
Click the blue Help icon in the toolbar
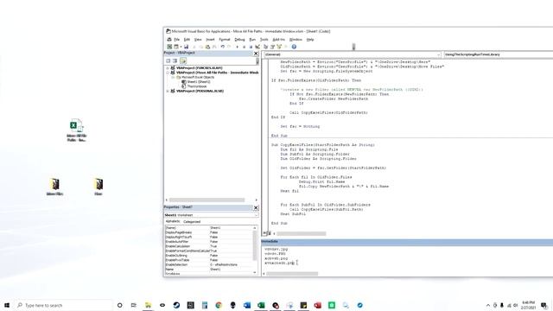coord(294,47)
